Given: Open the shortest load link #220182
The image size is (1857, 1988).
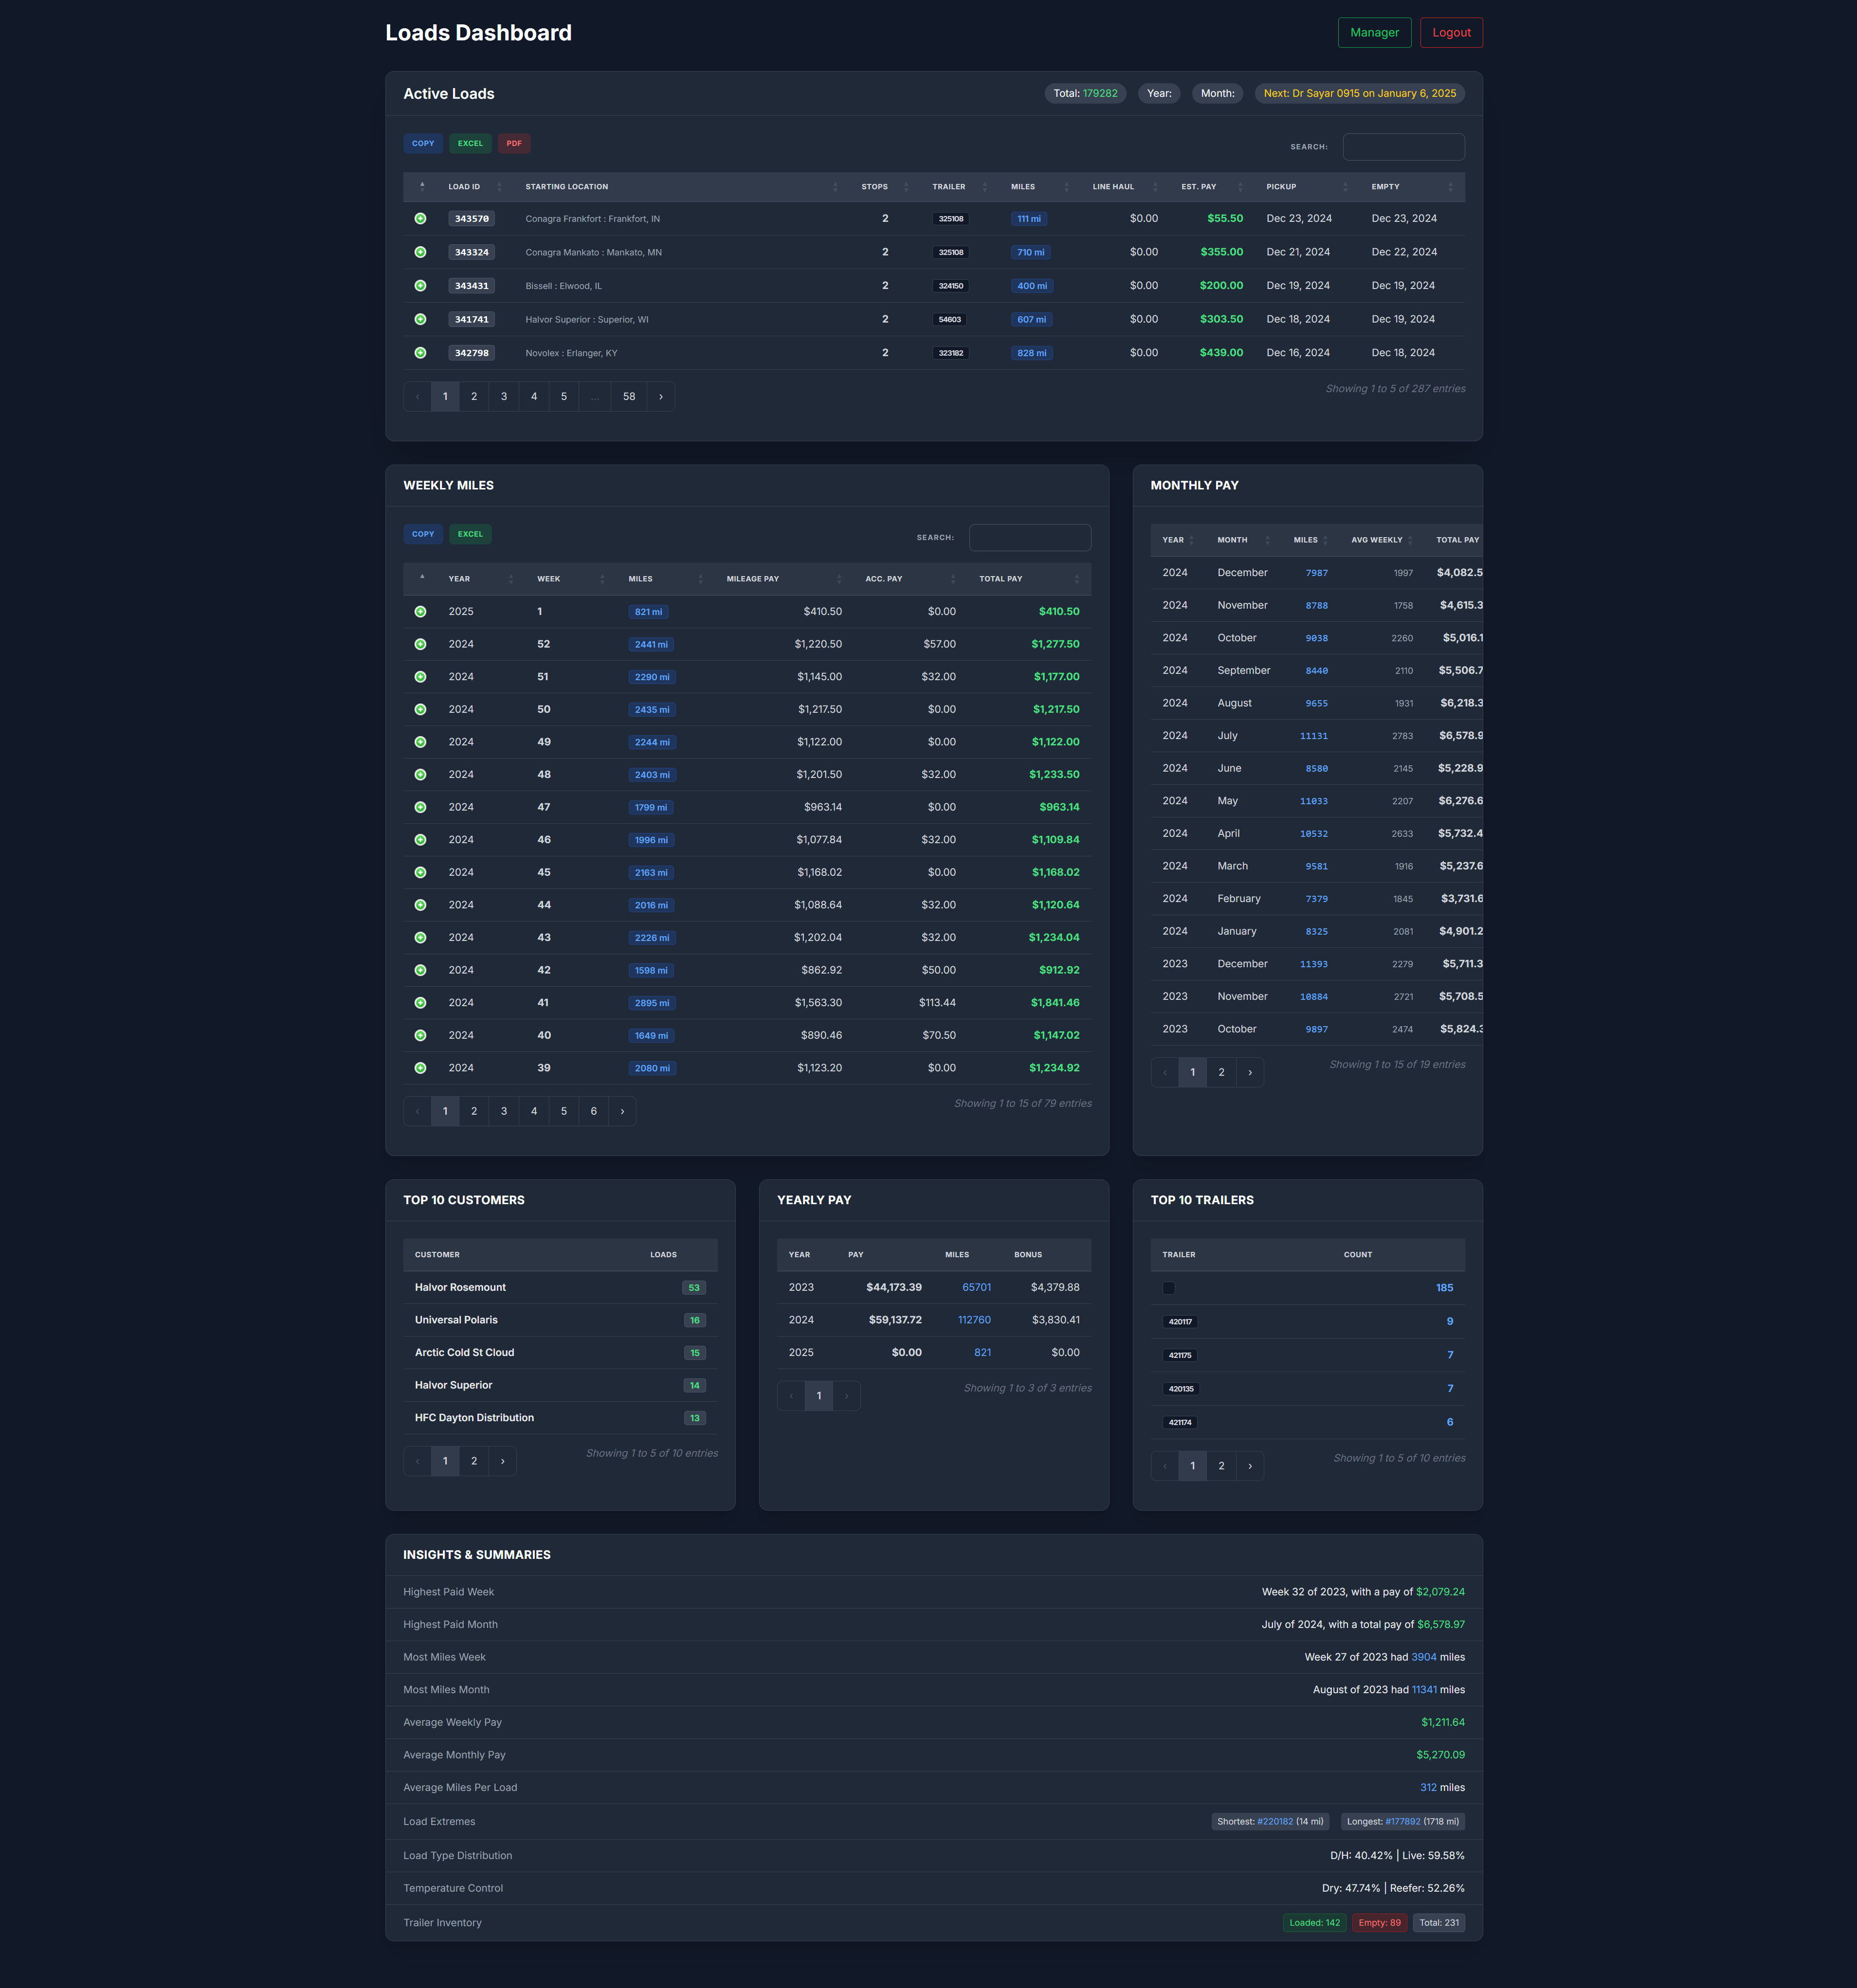Looking at the screenshot, I should pyautogui.click(x=1274, y=1821).
